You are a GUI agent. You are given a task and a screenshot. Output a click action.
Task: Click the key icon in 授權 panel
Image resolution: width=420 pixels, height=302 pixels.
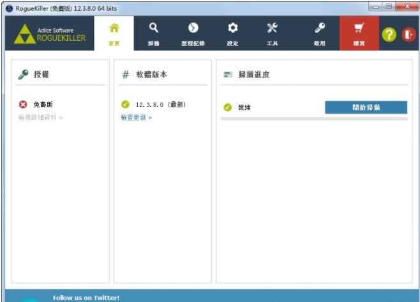coord(24,75)
